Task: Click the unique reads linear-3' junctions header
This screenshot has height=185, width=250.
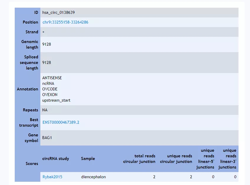Action: tap(227, 159)
